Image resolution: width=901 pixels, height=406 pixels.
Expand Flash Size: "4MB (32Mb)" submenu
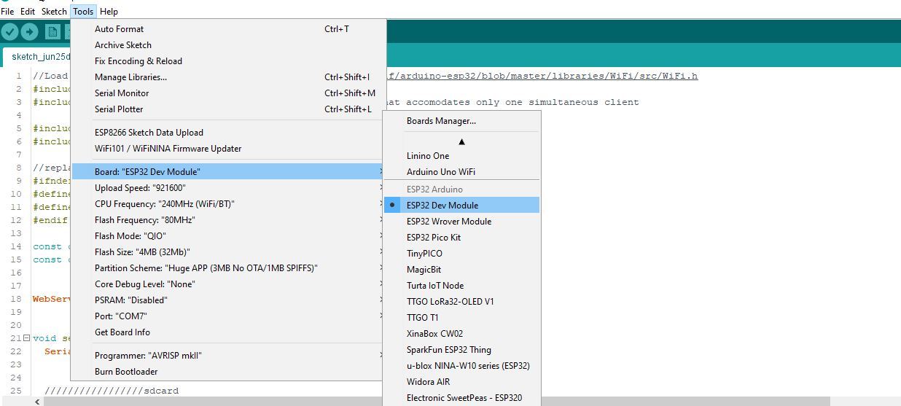coord(228,252)
